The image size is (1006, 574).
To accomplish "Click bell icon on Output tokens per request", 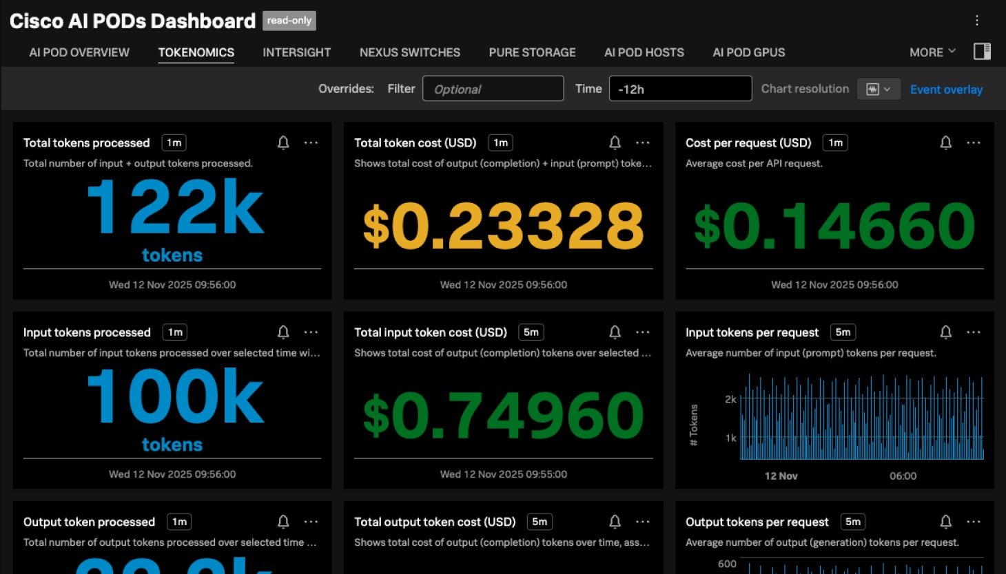I will (x=945, y=522).
